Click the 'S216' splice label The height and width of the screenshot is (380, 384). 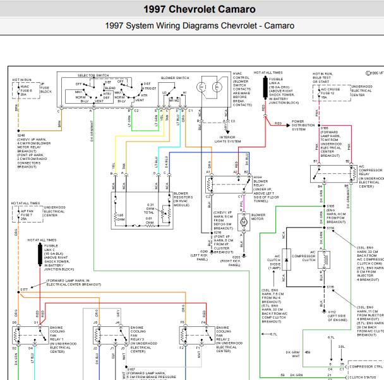218,232
